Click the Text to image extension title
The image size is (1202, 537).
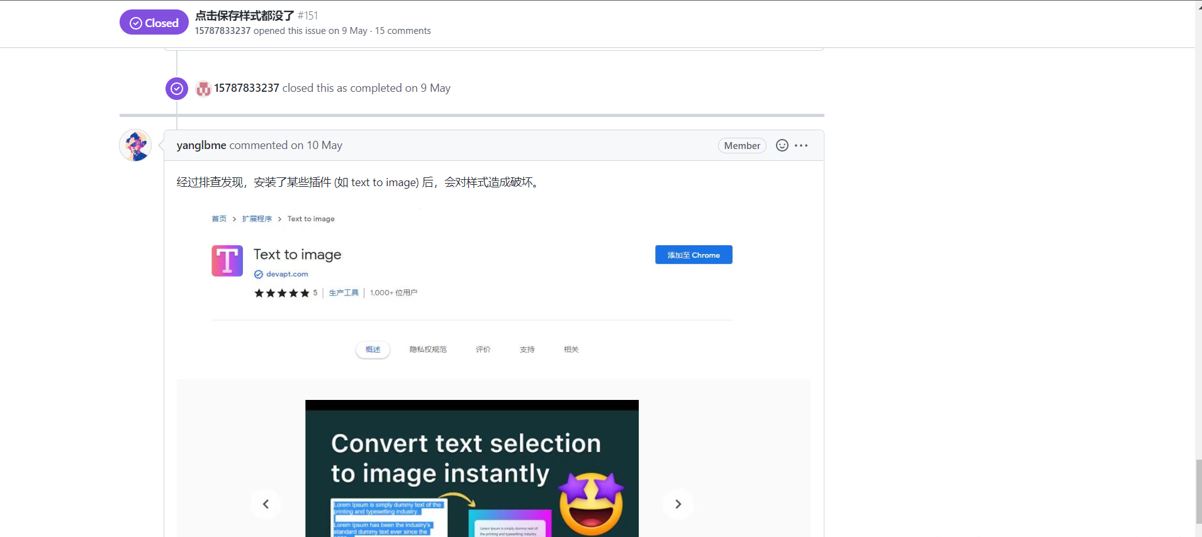(298, 255)
